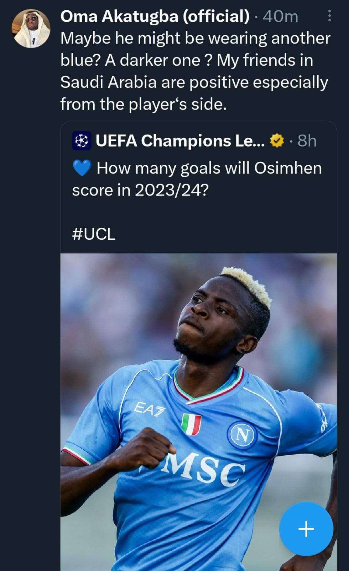Open the #UCL hashtag

[94, 234]
